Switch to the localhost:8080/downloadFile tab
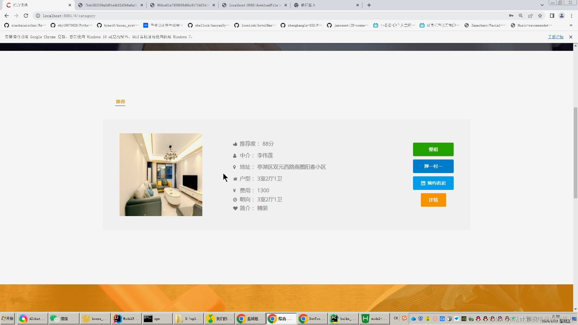The height and width of the screenshot is (325, 578). coord(254,5)
